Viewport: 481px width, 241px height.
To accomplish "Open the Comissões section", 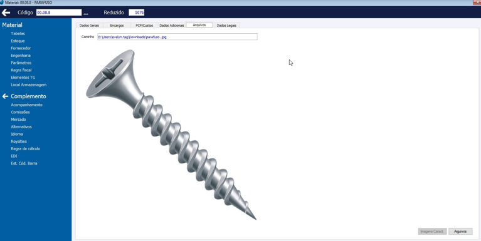I will click(x=20, y=112).
